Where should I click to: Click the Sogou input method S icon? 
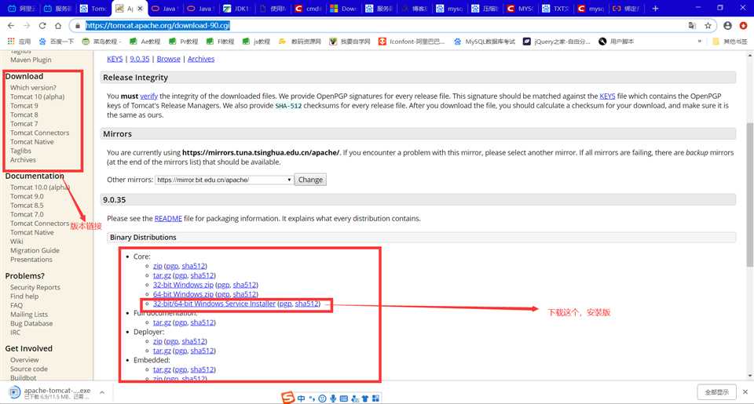pyautogui.click(x=288, y=398)
